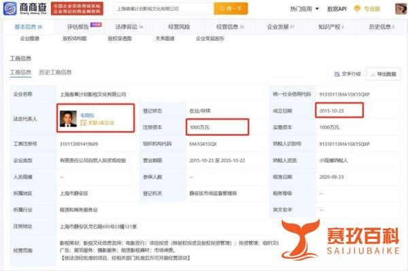Image resolution: width=408 pixels, height=271 pixels.
Task: Switch to the 经营风险 tab
Action: [x=179, y=26]
